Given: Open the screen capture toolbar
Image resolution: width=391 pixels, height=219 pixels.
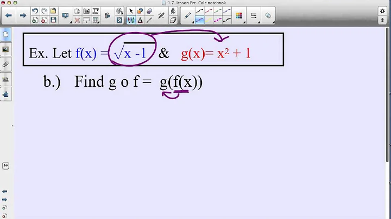Looking at the screenshot, I should pos(86,11).
